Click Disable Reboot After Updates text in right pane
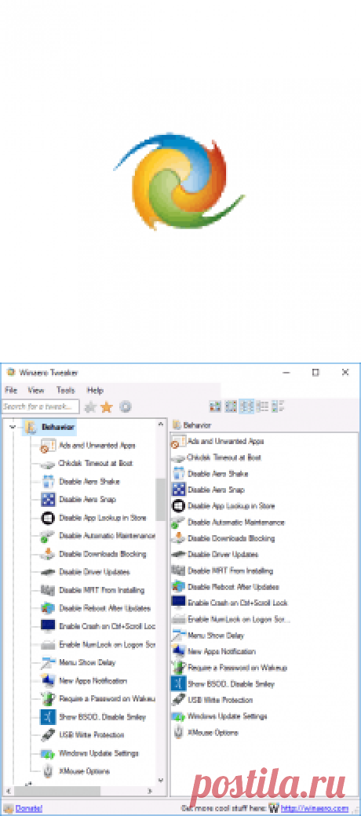The image size is (361, 816). point(234,587)
